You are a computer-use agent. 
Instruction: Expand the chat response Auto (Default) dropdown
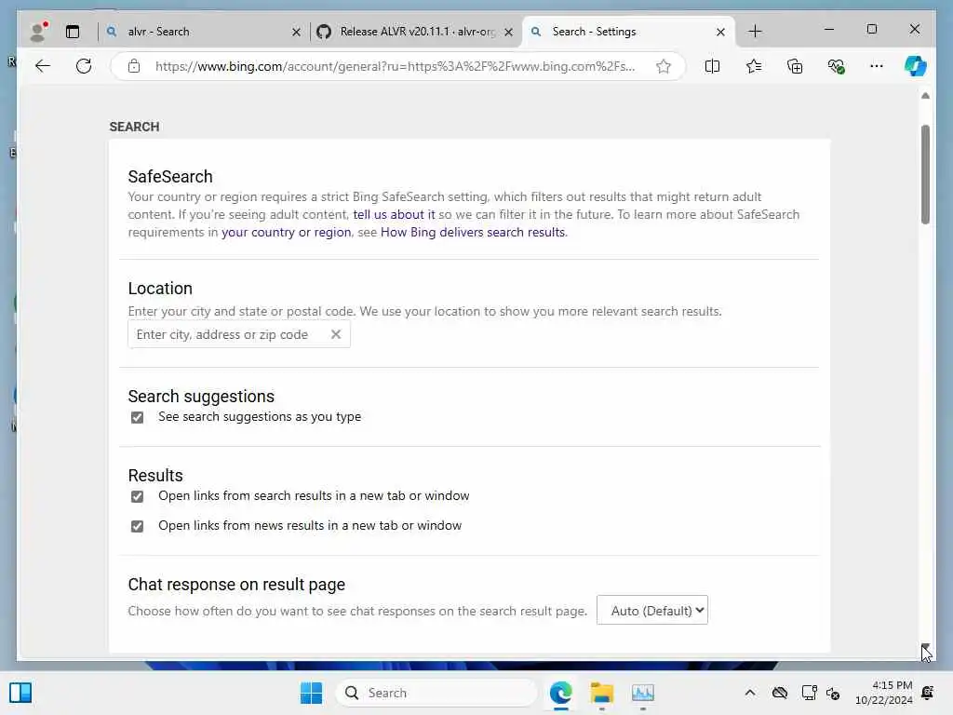[652, 611]
